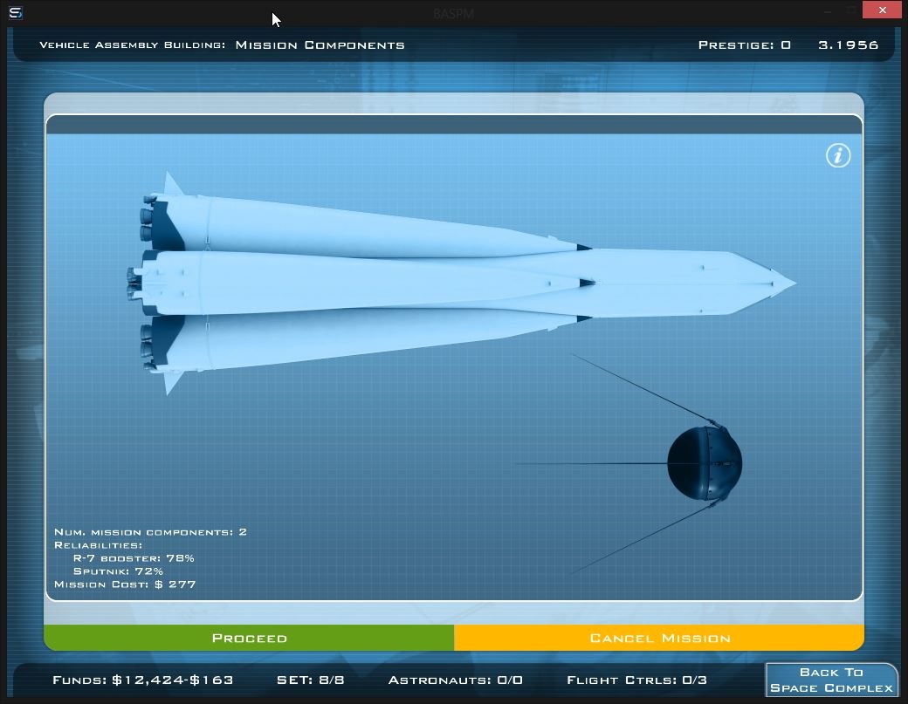This screenshot has height=704, width=908.
Task: Click the SET: 8/8 indicator
Action: [311, 680]
